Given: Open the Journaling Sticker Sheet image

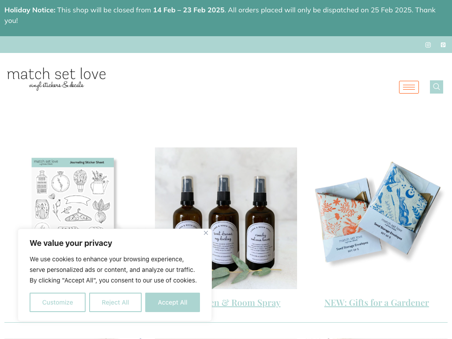Looking at the screenshot, I should 73,193.
